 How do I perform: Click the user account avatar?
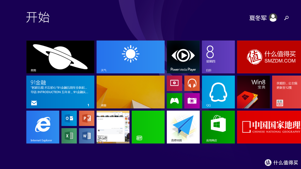pyautogui.click(x=273, y=18)
